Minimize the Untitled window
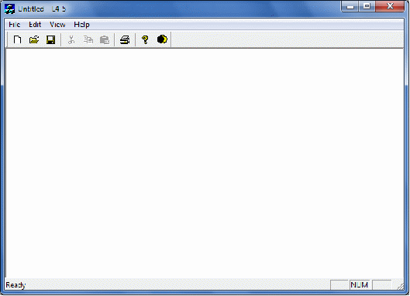Screen dimensions: 410x296 point(350,6)
